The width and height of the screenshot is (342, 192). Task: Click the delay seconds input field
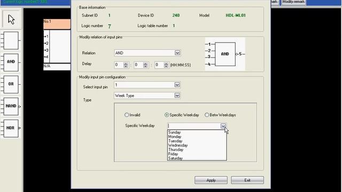[x=159, y=65]
